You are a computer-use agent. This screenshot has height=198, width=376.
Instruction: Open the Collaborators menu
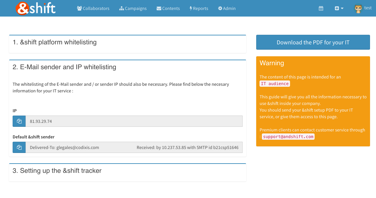tap(93, 8)
